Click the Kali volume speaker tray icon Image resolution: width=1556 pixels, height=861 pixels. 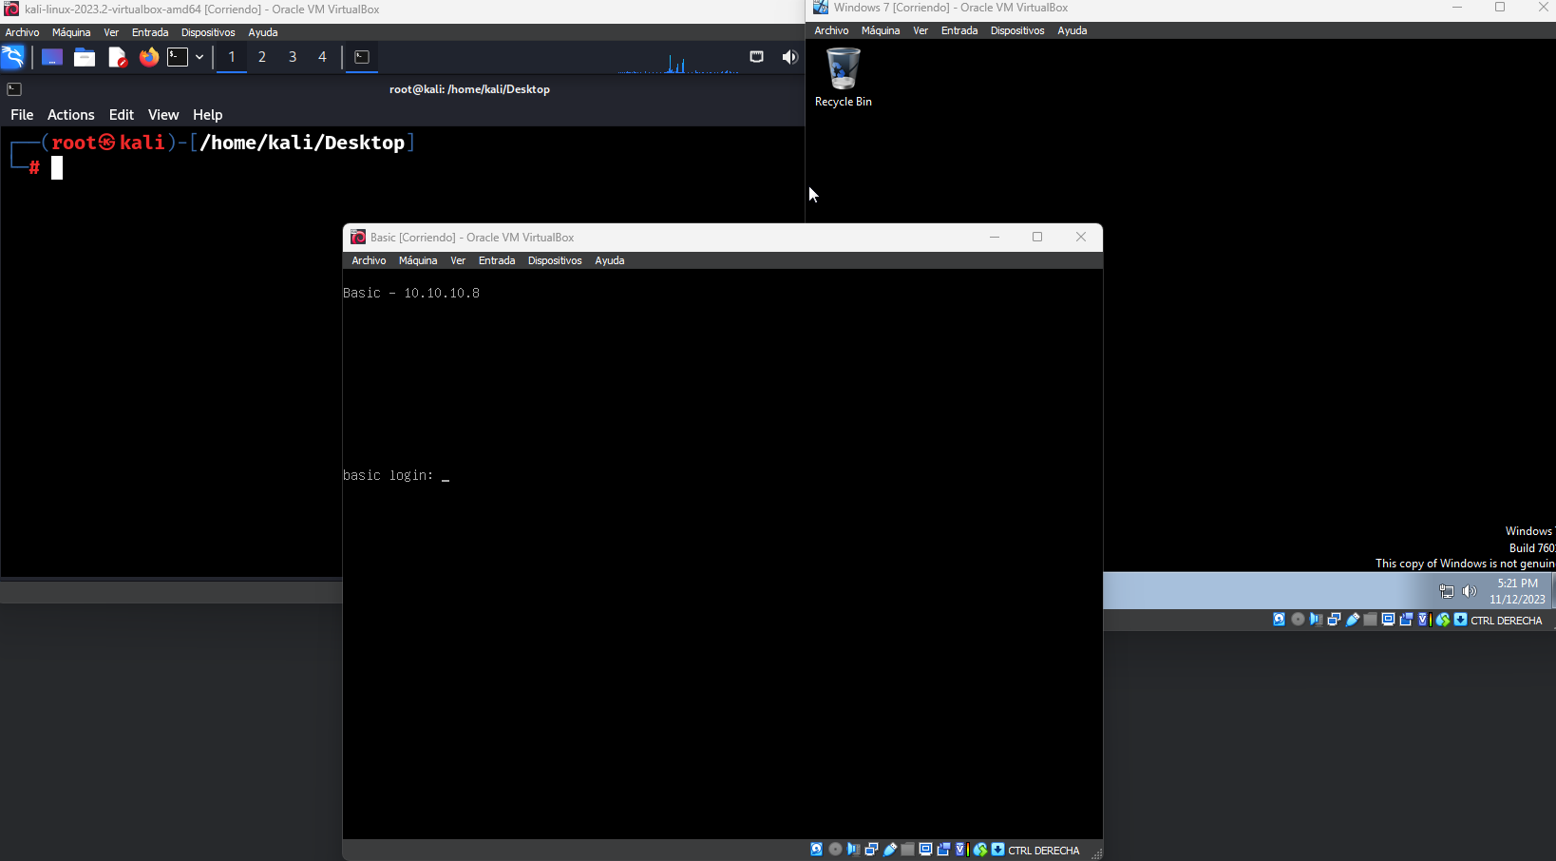[789, 57]
